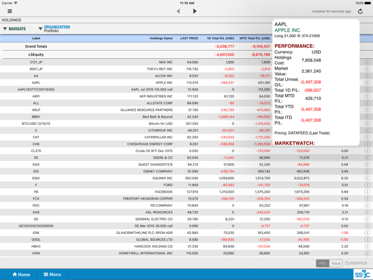The image size is (373, 280).
Task: Open info icon for APPLE INC row
Action: 367,83
